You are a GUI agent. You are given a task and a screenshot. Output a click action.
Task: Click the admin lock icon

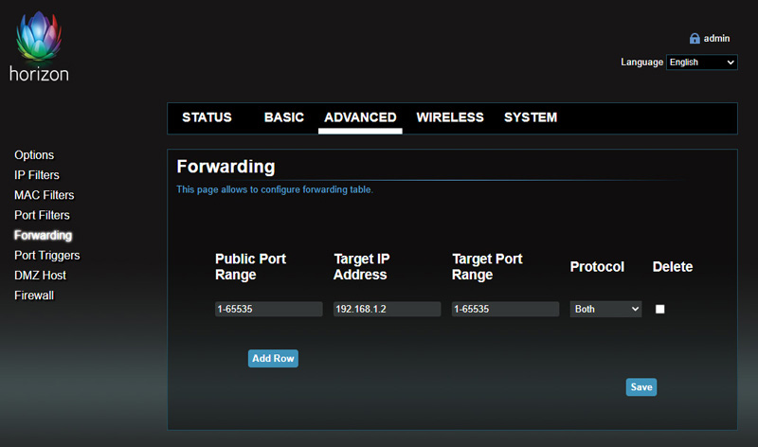pyautogui.click(x=695, y=39)
